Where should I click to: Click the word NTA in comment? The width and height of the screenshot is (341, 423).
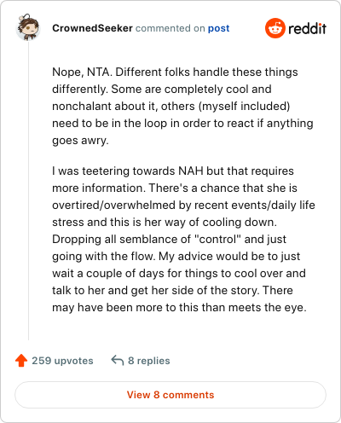[100, 72]
